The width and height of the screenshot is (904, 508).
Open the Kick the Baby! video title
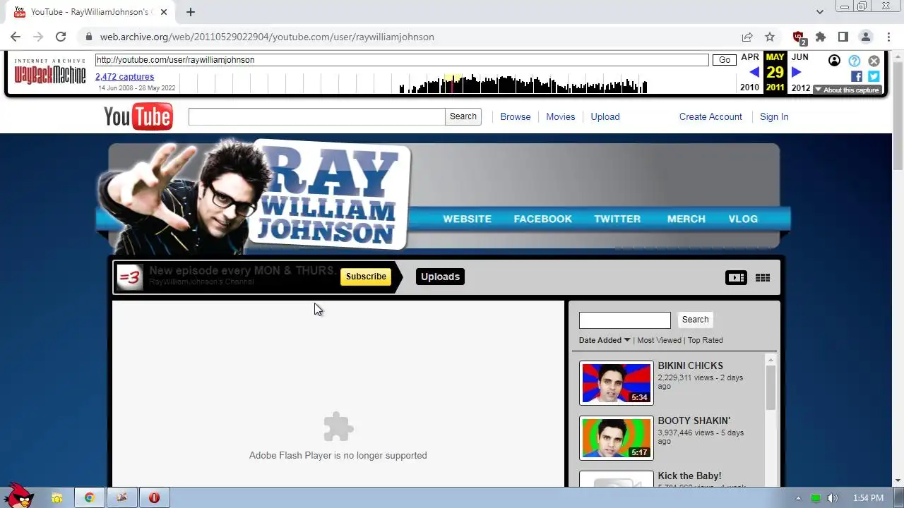pyautogui.click(x=689, y=476)
